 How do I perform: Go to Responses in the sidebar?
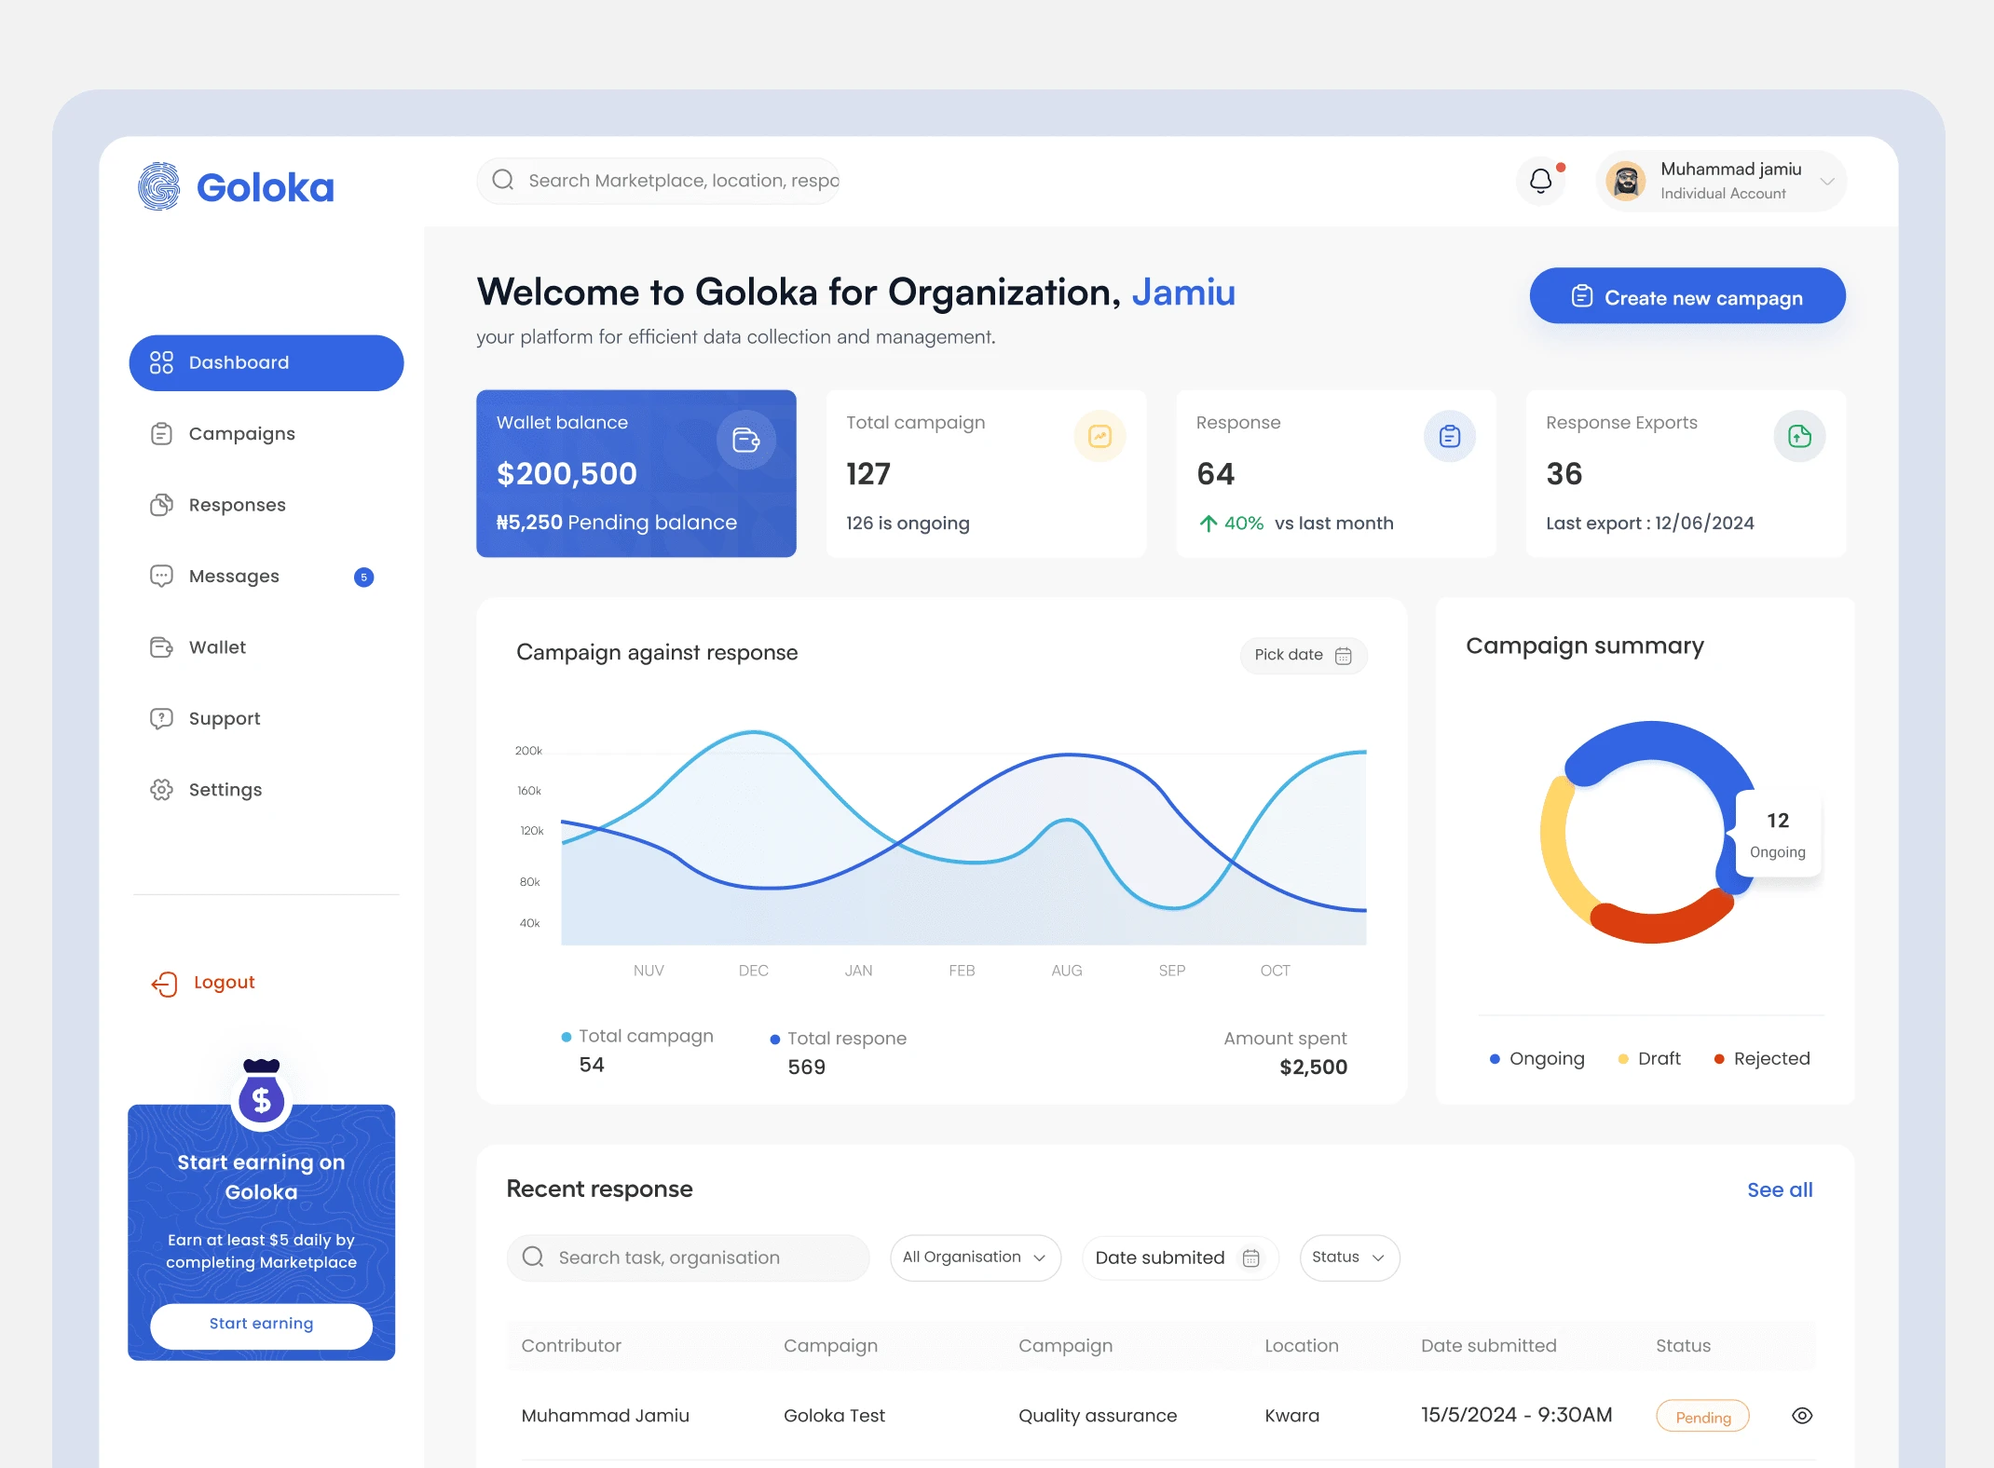[x=237, y=505]
